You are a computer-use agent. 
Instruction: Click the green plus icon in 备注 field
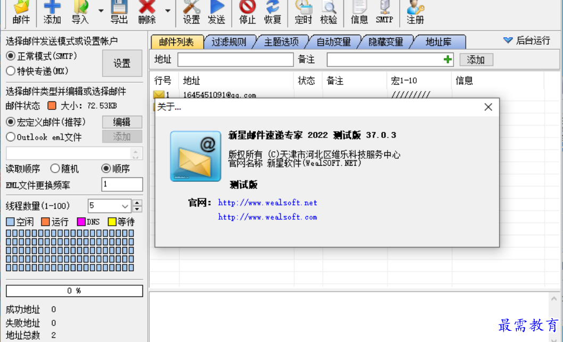tap(448, 59)
